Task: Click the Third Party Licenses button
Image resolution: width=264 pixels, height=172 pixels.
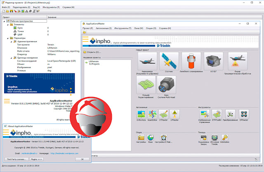Action: (x=16, y=159)
